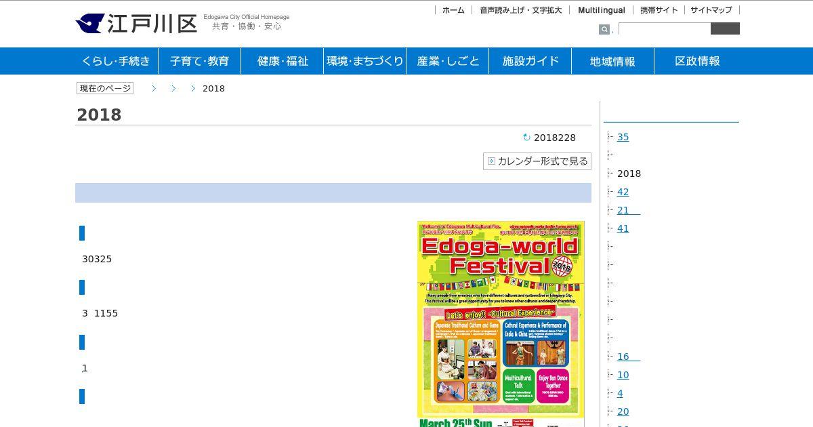Screen dimensions: 813x427
Task: Open sidebar link 21
Action: point(628,210)
